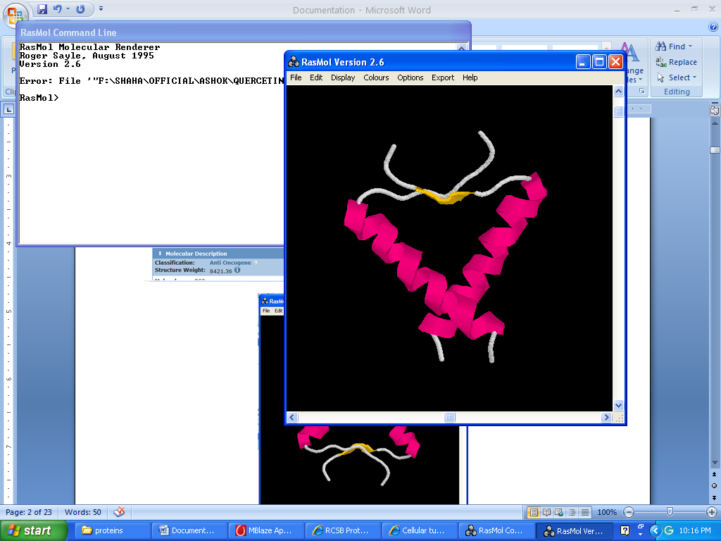Click the Replace button
Screen dimensions: 721x541
tap(676, 62)
